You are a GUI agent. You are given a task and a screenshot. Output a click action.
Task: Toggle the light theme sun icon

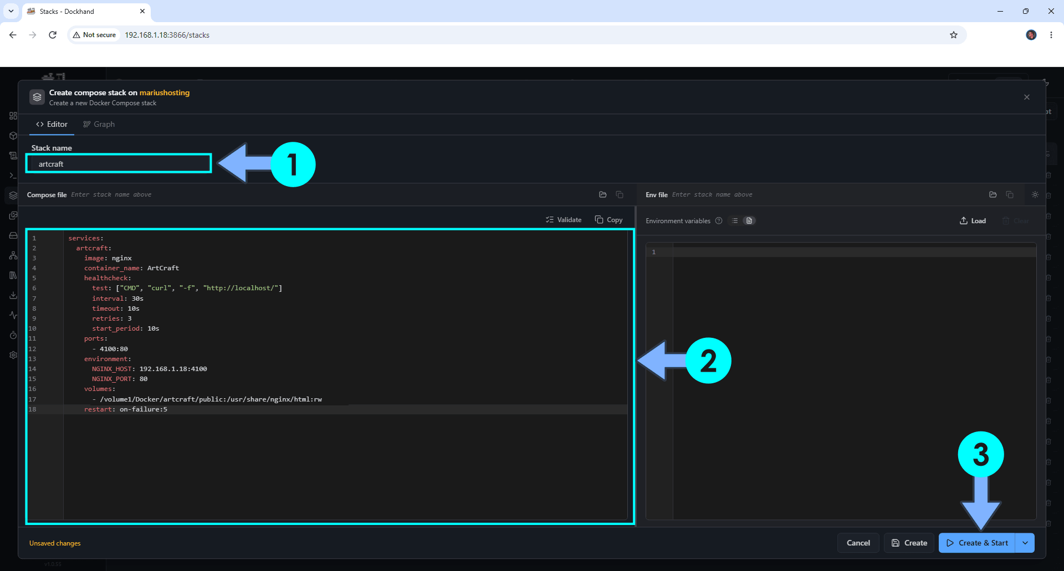click(1035, 194)
